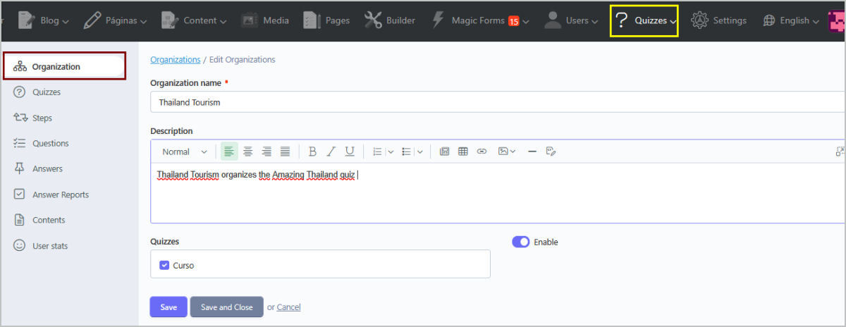
Task: Open the Magic Forms menu
Action: 480,20
